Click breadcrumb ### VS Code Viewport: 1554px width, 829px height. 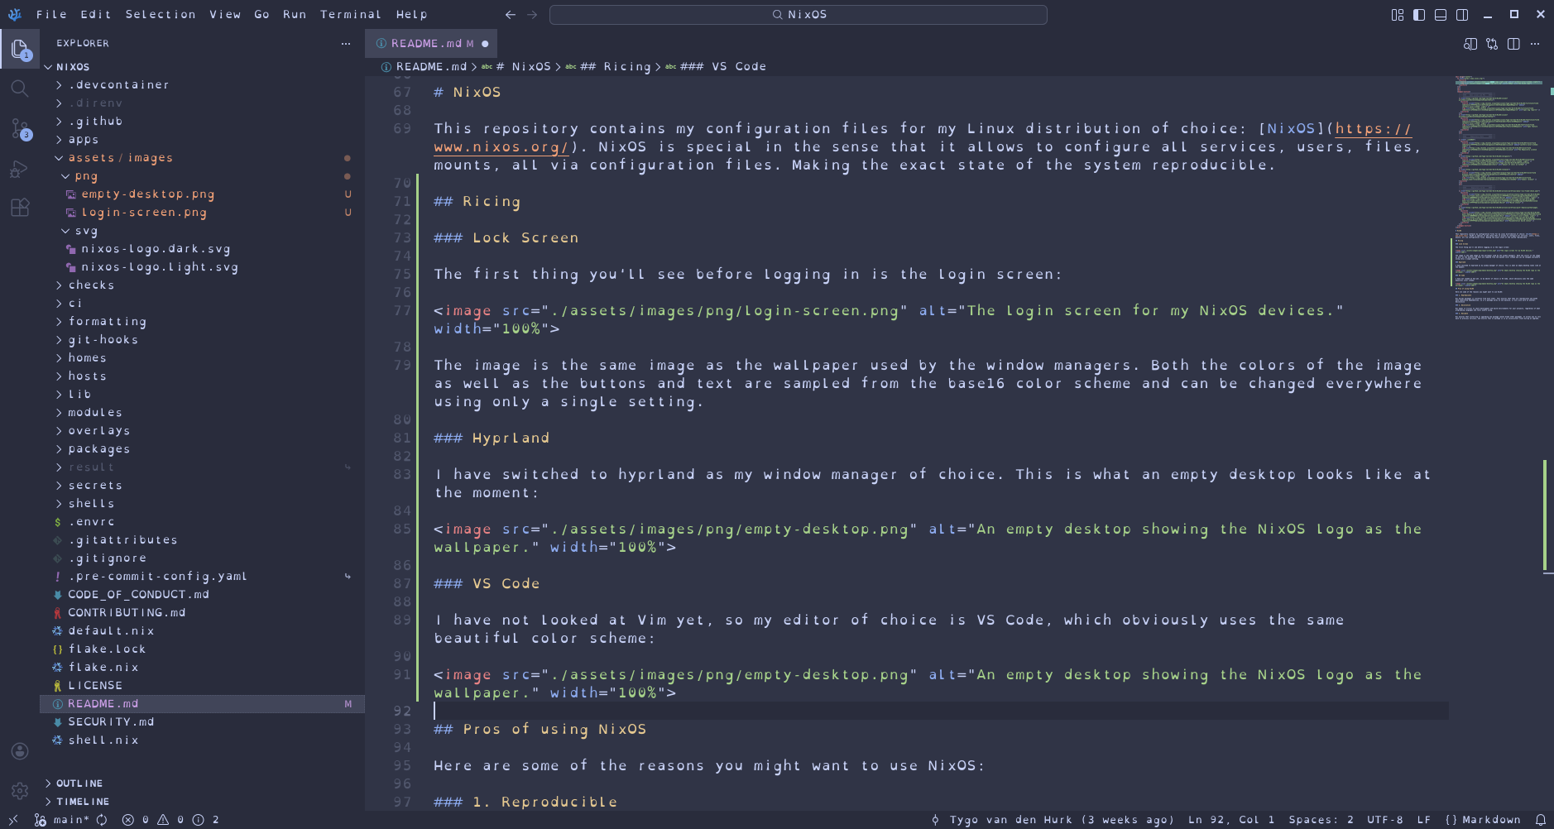pyautogui.click(x=716, y=67)
